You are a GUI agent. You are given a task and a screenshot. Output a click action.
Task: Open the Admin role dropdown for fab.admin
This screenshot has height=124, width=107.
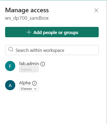29,69
